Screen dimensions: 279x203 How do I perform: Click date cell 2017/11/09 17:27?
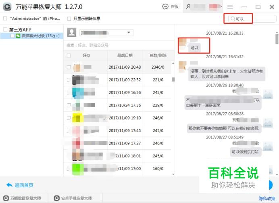point(125,143)
